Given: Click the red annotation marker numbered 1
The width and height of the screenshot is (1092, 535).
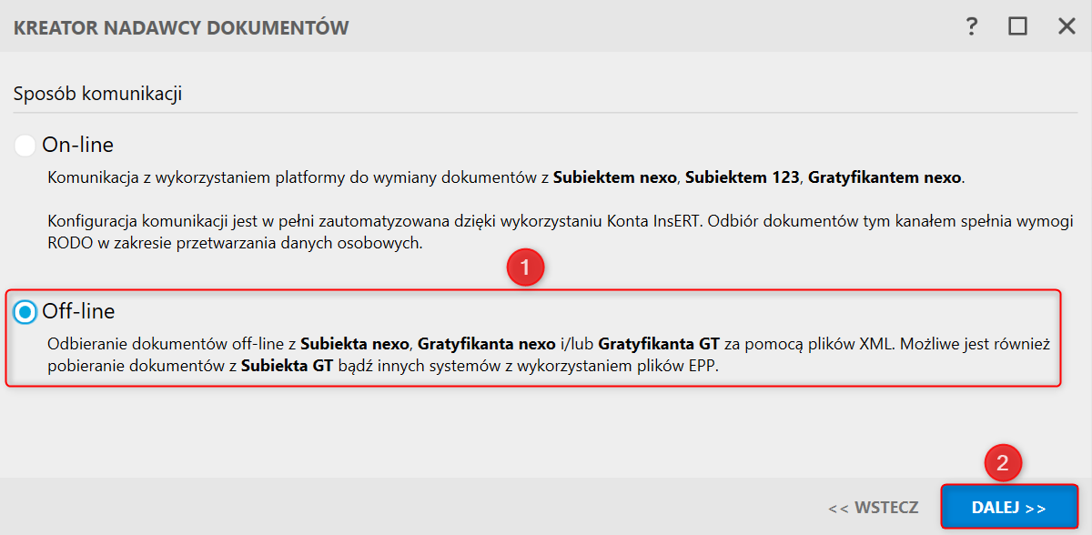Looking at the screenshot, I should pos(525,269).
